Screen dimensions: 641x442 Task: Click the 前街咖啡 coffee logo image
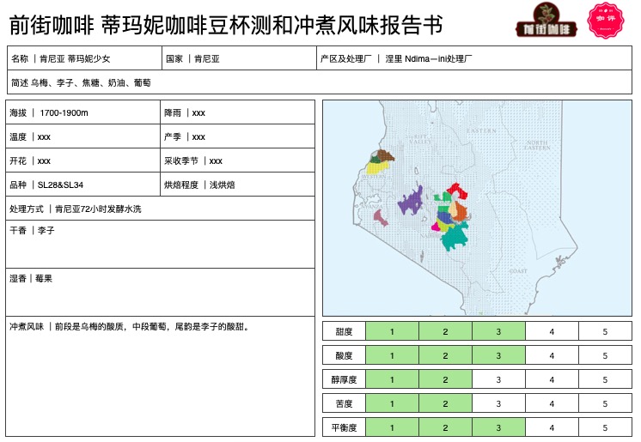pyautogui.click(x=546, y=21)
